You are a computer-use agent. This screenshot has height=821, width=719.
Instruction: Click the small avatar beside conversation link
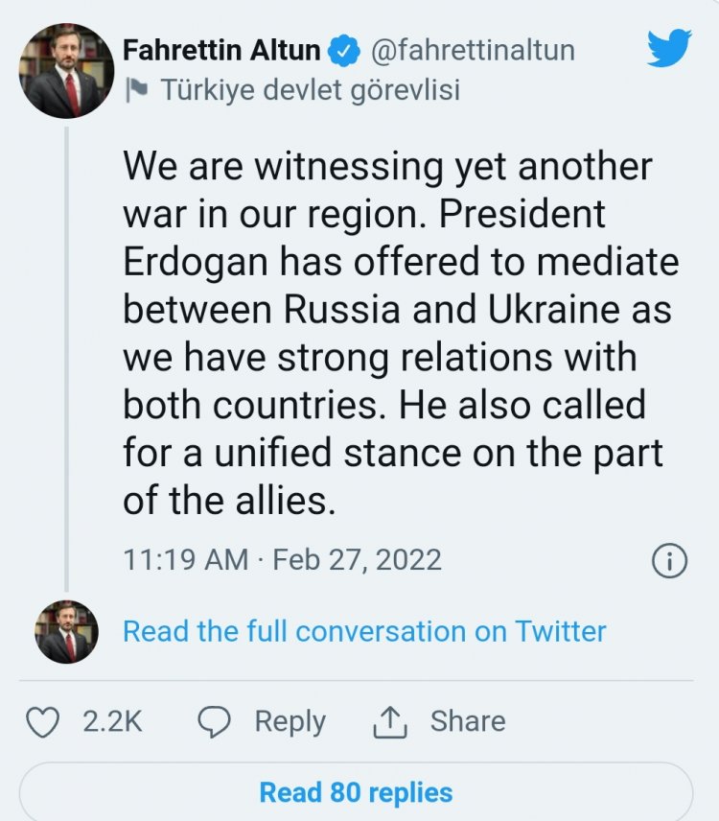pyautogui.click(x=67, y=631)
